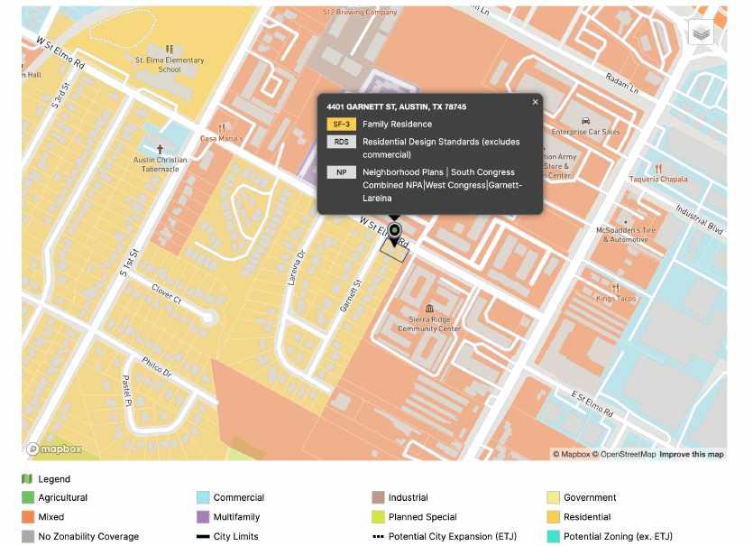Click the Government pale yellow legend swatch

coord(553,497)
